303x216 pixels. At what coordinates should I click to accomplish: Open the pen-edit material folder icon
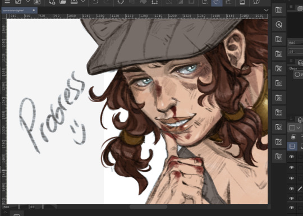click(x=279, y=142)
